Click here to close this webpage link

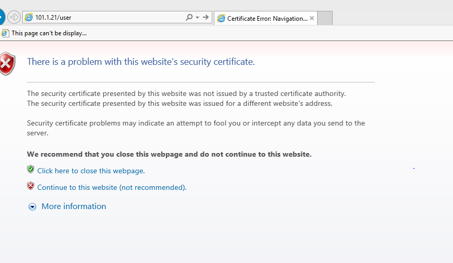(x=91, y=171)
